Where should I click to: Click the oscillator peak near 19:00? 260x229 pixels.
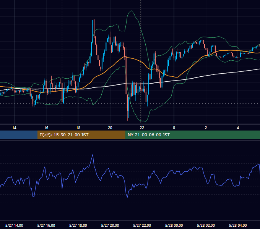click(x=93, y=155)
